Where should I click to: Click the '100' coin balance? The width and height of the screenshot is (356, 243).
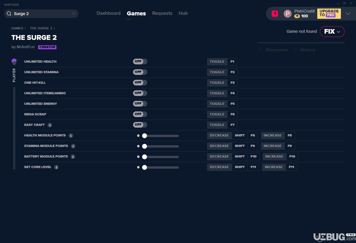click(x=305, y=16)
